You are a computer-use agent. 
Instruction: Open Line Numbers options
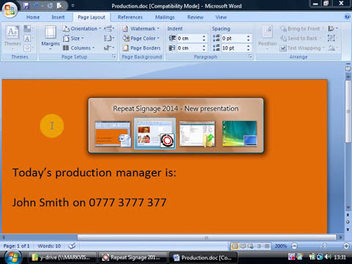pyautogui.click(x=109, y=38)
